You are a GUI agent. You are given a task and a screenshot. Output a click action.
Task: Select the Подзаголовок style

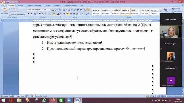point(135,12)
